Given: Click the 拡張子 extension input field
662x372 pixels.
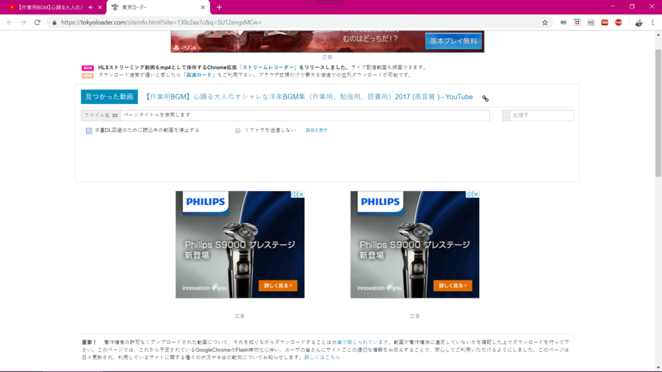Looking at the screenshot, I should (x=541, y=115).
